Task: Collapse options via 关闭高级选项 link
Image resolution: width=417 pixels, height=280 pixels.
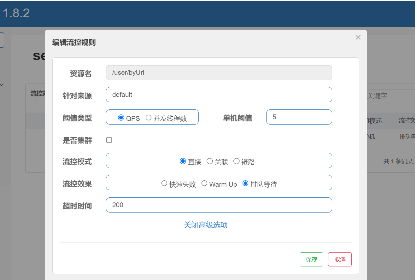Action: pyautogui.click(x=206, y=225)
